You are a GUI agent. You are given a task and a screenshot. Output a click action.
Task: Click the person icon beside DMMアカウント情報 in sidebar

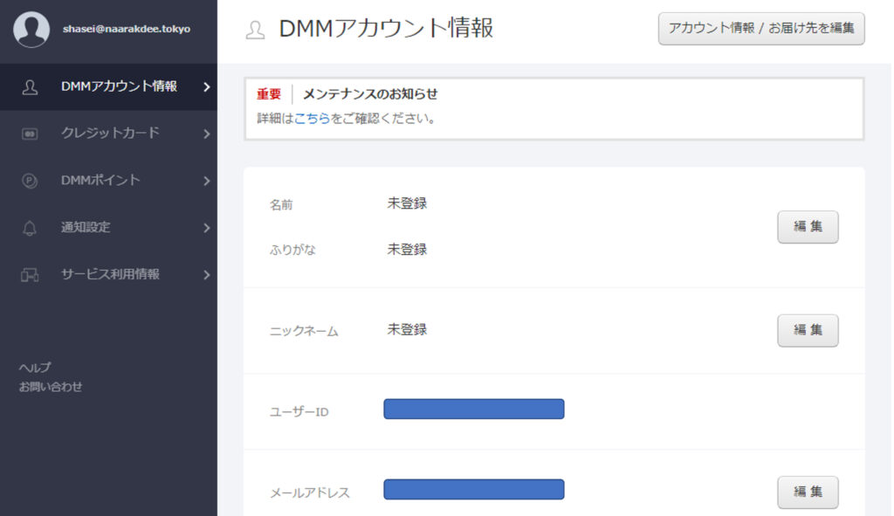pos(30,87)
